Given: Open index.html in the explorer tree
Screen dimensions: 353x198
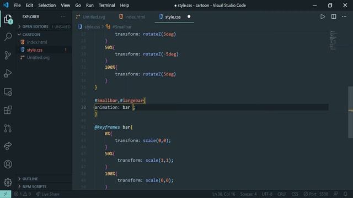Looking at the screenshot, I should (x=37, y=42).
